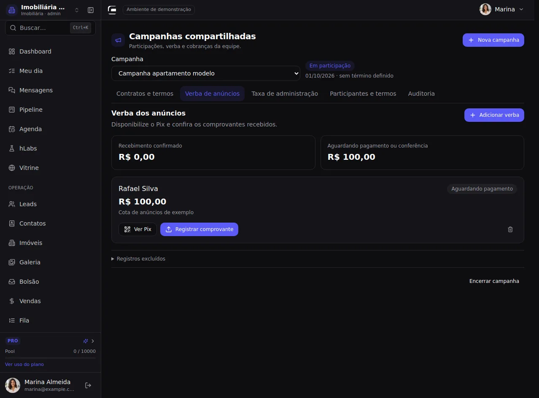Open the Dashboard sidebar item

(x=50, y=51)
